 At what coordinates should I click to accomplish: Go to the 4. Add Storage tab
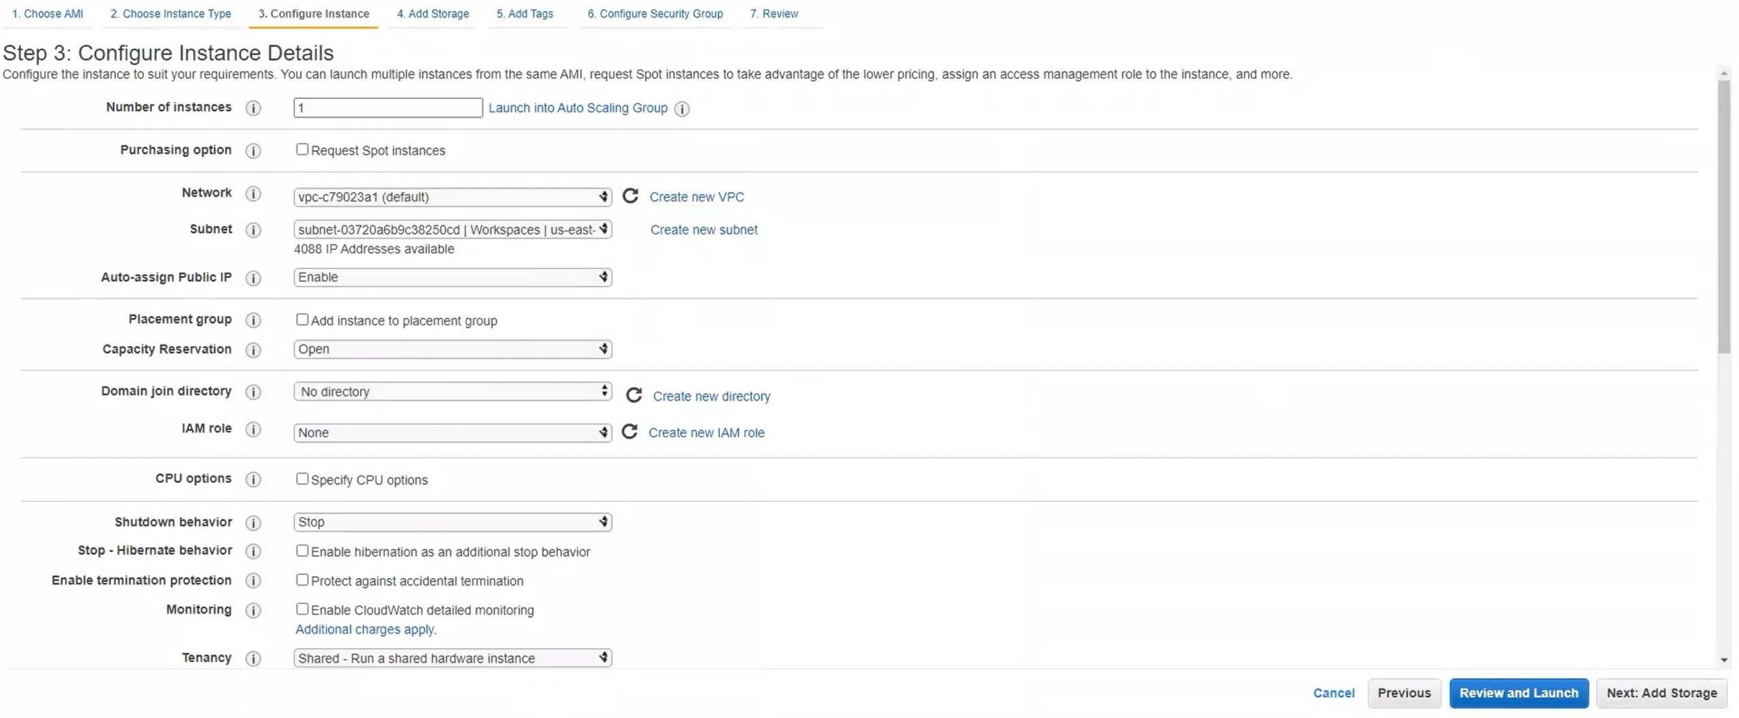(x=433, y=14)
